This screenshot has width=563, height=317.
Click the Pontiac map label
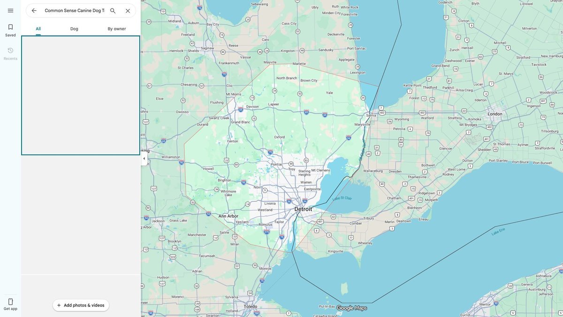point(277,164)
